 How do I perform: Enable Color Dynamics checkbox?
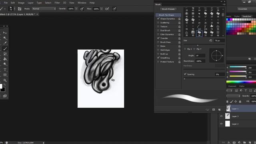coord(158,34)
